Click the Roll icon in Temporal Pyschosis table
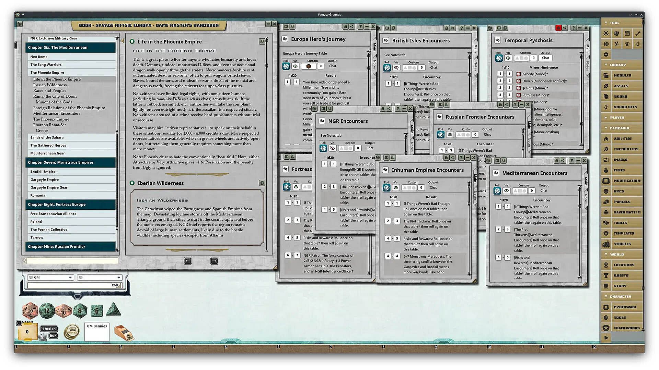The height and width of the screenshot is (370, 659). click(x=499, y=58)
